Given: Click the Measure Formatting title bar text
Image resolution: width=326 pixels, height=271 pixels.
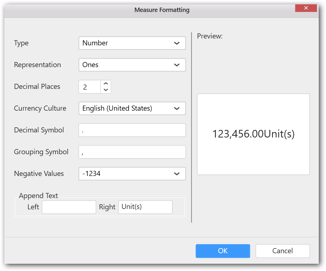Looking at the screenshot, I should click(162, 10).
